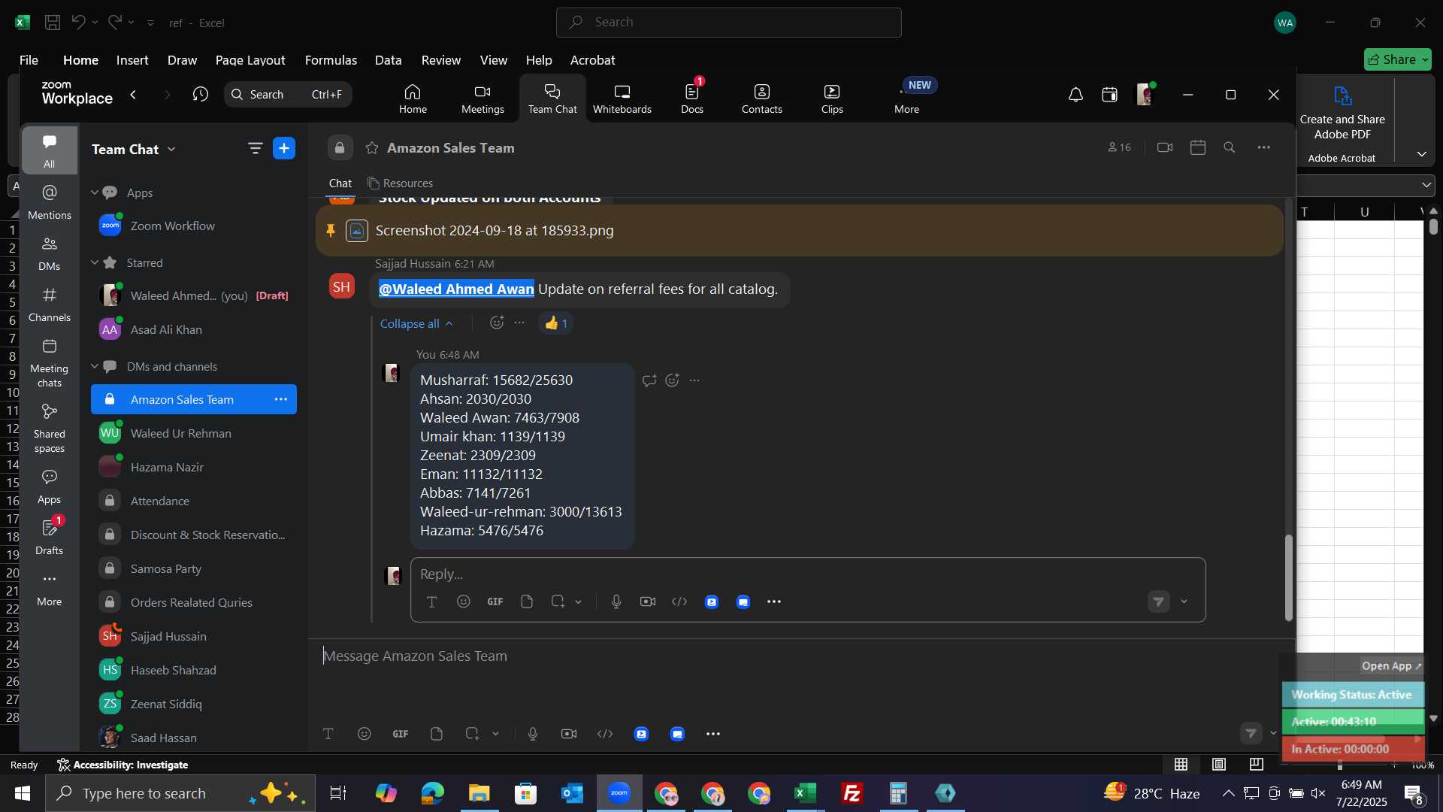
Task: Start video meeting in Amazon Sales Team
Action: (1165, 148)
